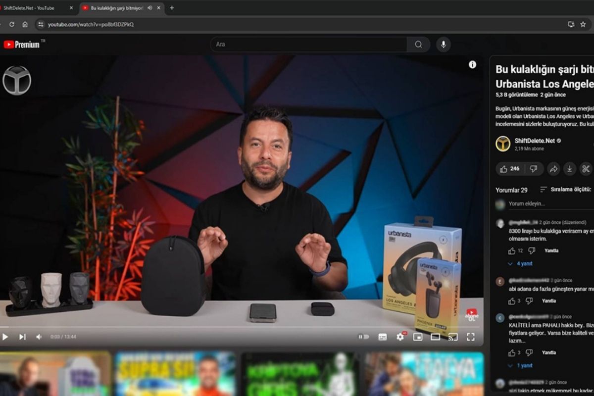Toggle theater mode
594x396 pixels.
pos(436,337)
